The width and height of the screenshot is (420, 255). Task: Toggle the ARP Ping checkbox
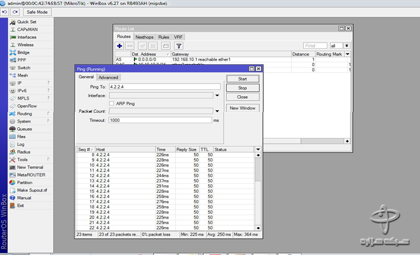pyautogui.click(x=111, y=103)
